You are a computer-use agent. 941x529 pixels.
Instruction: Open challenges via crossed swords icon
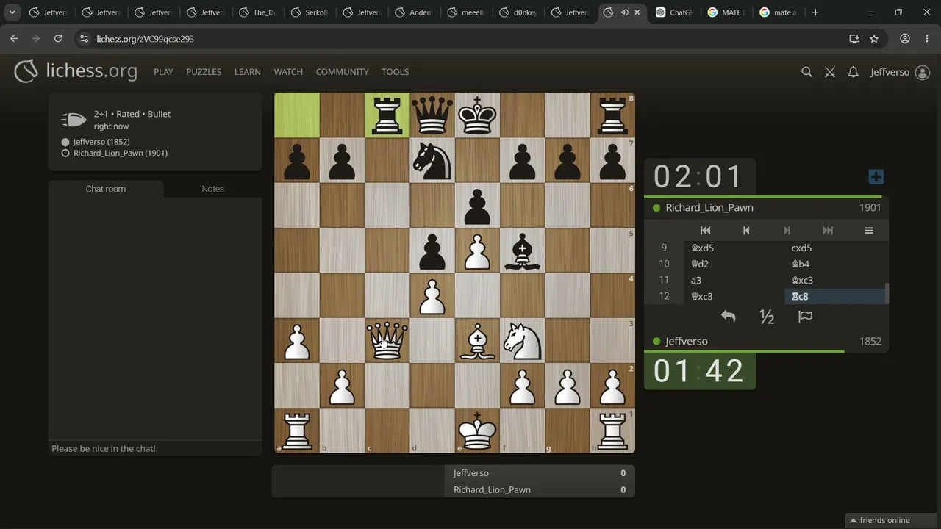coord(830,72)
